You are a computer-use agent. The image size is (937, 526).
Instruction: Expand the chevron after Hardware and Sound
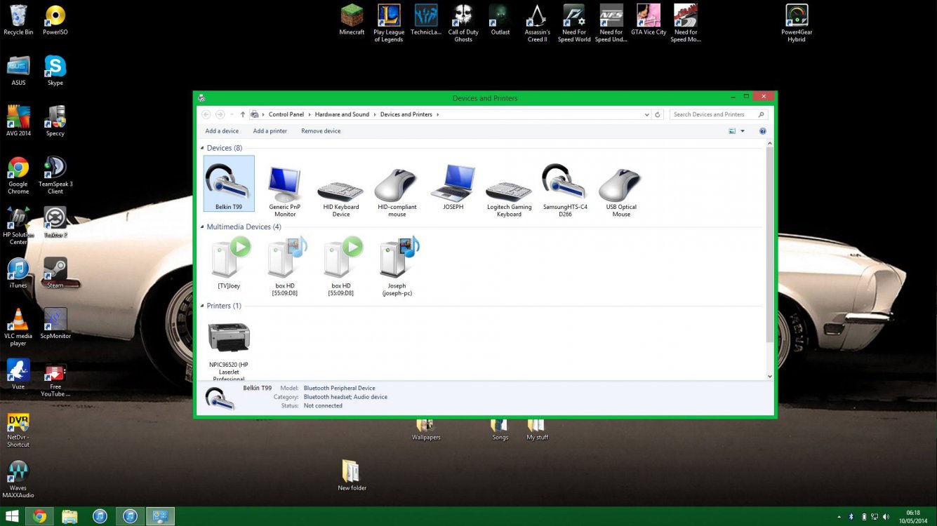[375, 114]
